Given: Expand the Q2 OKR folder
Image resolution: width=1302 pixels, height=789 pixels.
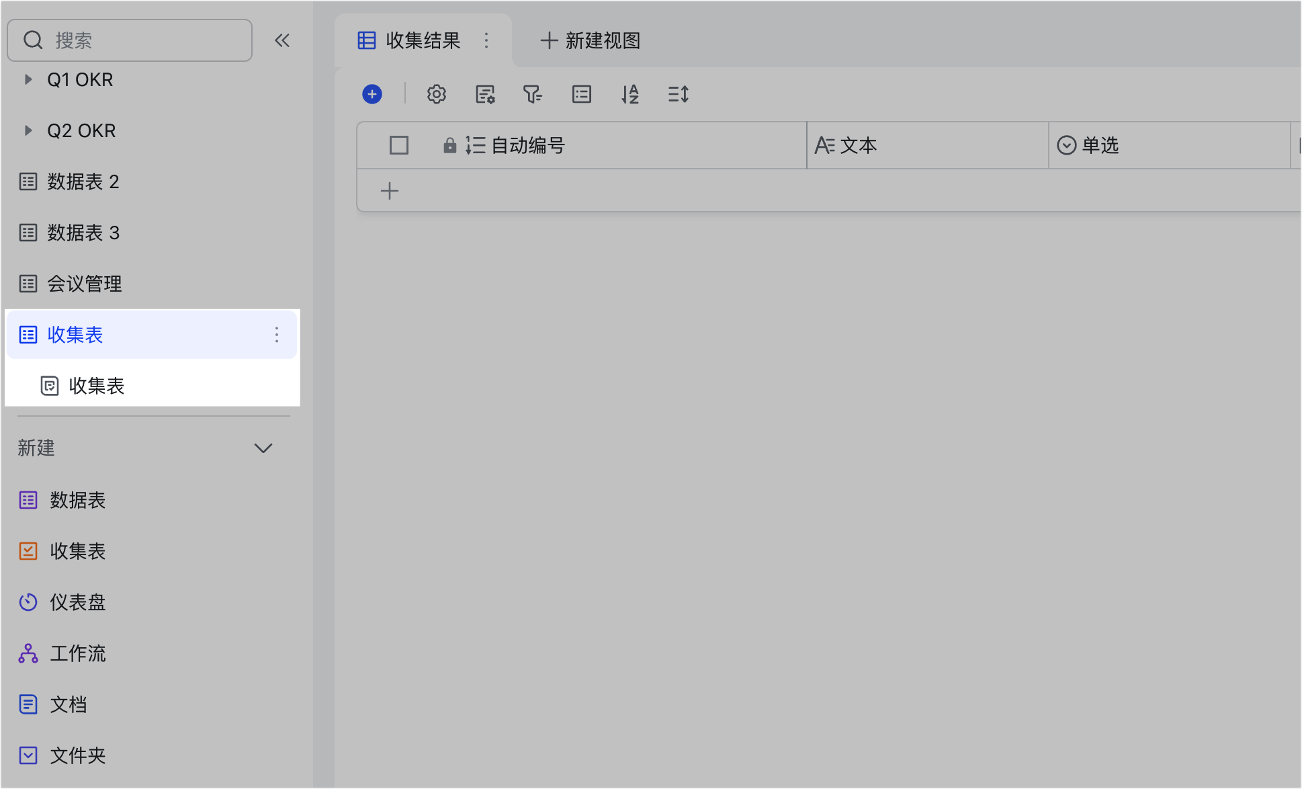Looking at the screenshot, I should [28, 130].
